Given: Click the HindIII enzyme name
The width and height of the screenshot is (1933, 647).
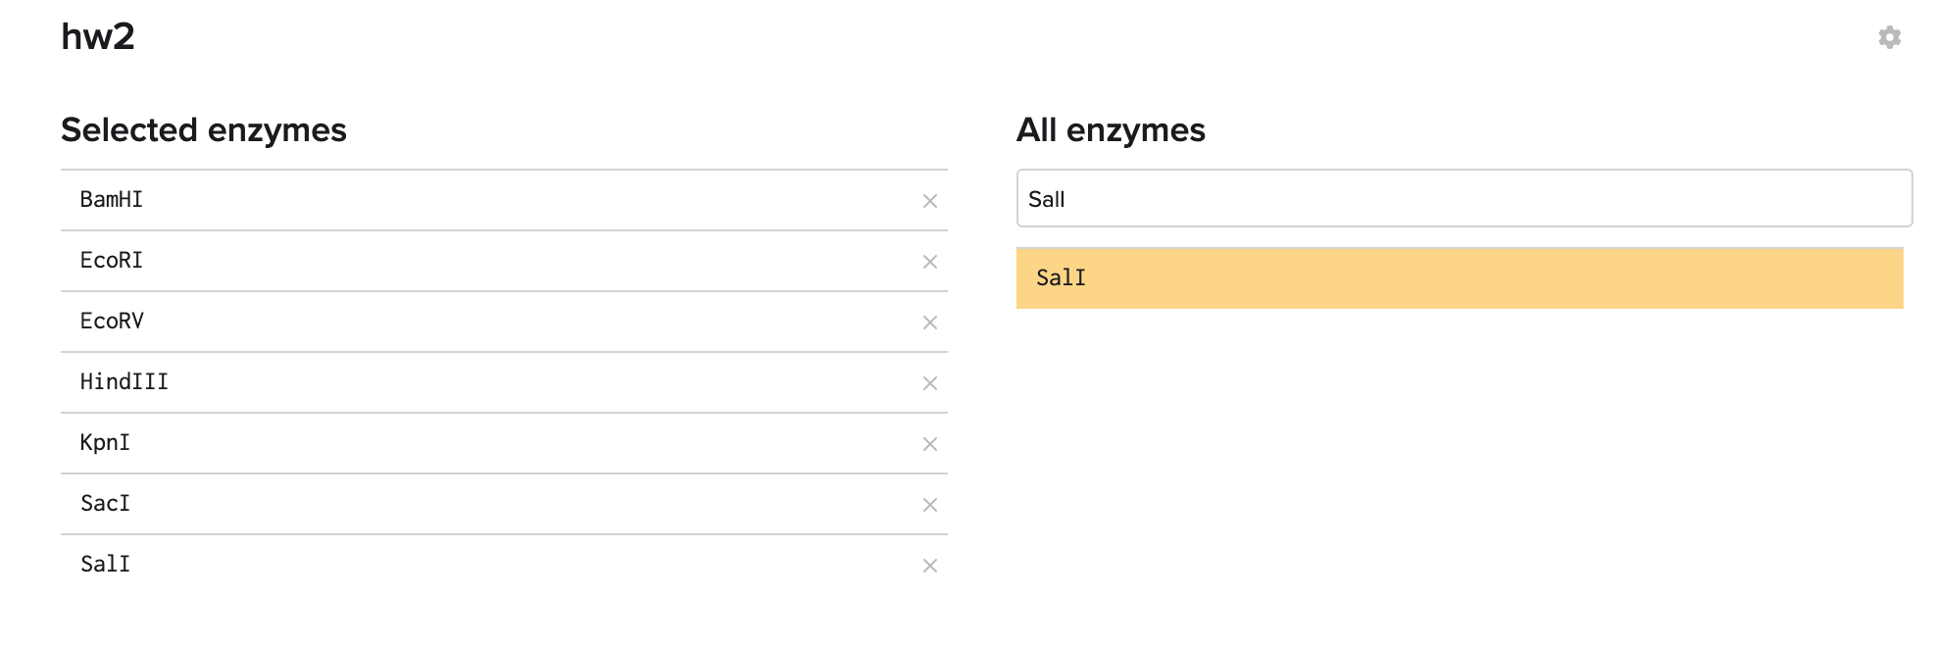Looking at the screenshot, I should coord(124,382).
